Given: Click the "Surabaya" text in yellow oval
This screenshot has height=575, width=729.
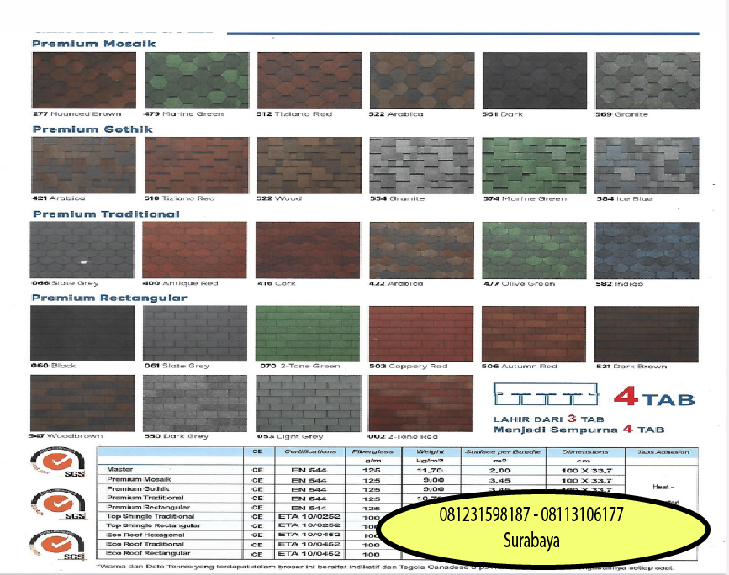Looking at the screenshot, I should [x=531, y=541].
